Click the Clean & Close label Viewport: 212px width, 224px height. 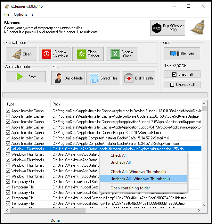coord(127,54)
